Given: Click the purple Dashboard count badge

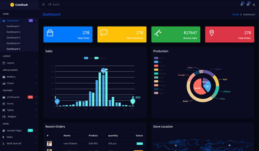Looking at the screenshot, I should pyautogui.click(x=31, y=20).
